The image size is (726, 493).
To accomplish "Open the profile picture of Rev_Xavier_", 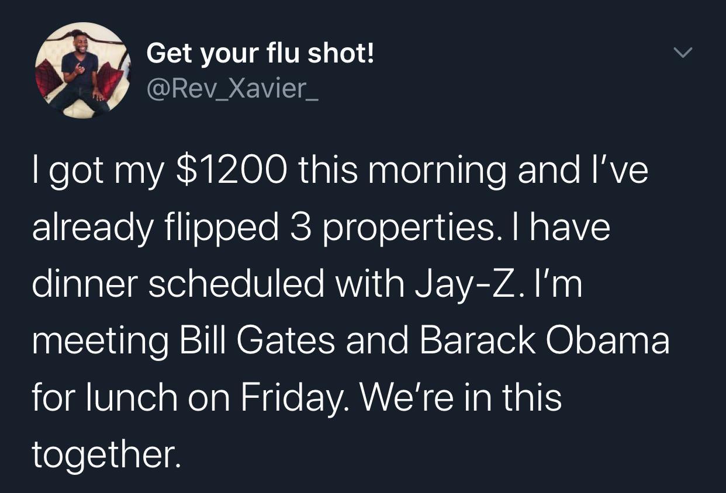I will [82, 70].
